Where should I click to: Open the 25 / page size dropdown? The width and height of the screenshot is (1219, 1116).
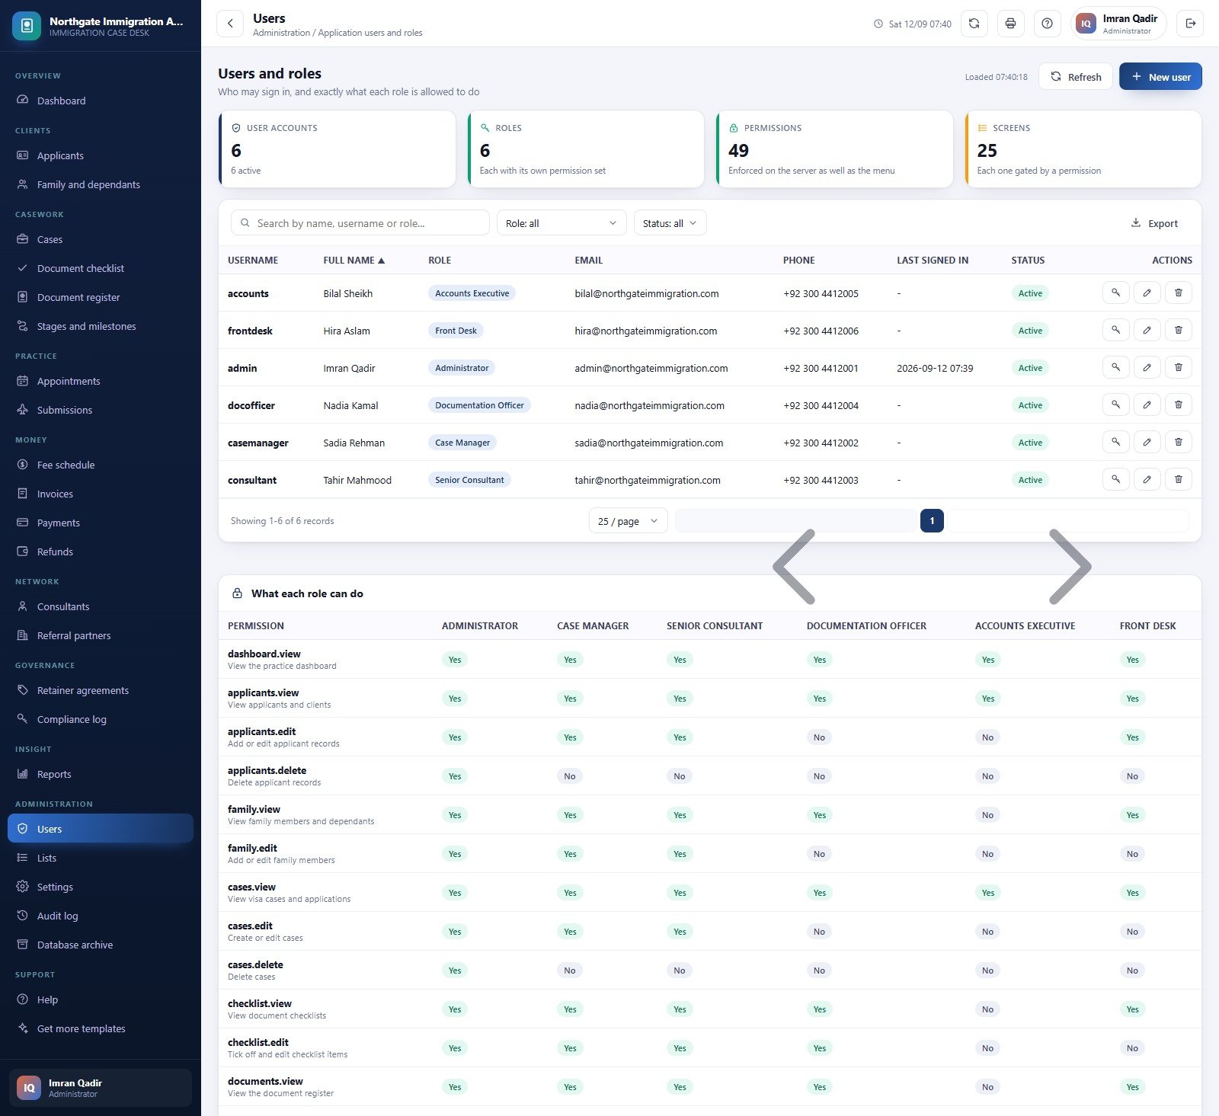coord(628,521)
